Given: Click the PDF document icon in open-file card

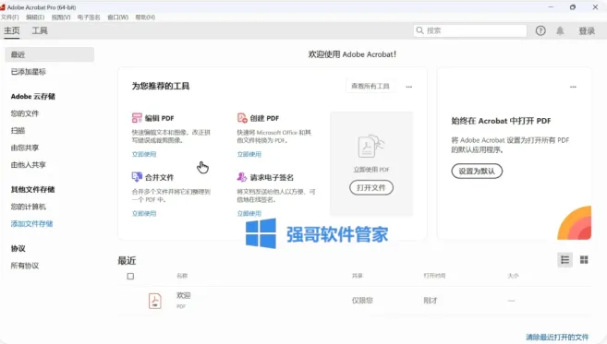Looking at the screenshot, I should (370, 146).
